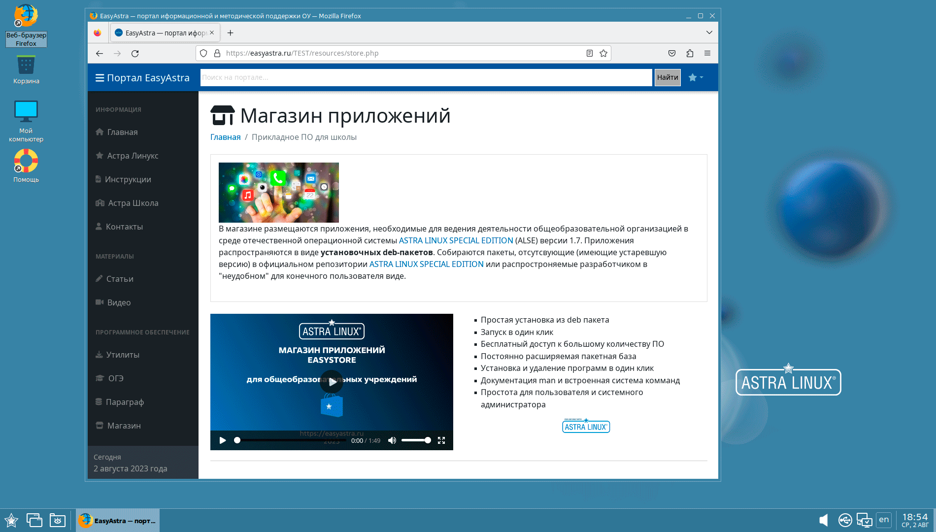The height and width of the screenshot is (532, 936).
Task: Open the Корзина desktop icon
Action: click(26, 69)
